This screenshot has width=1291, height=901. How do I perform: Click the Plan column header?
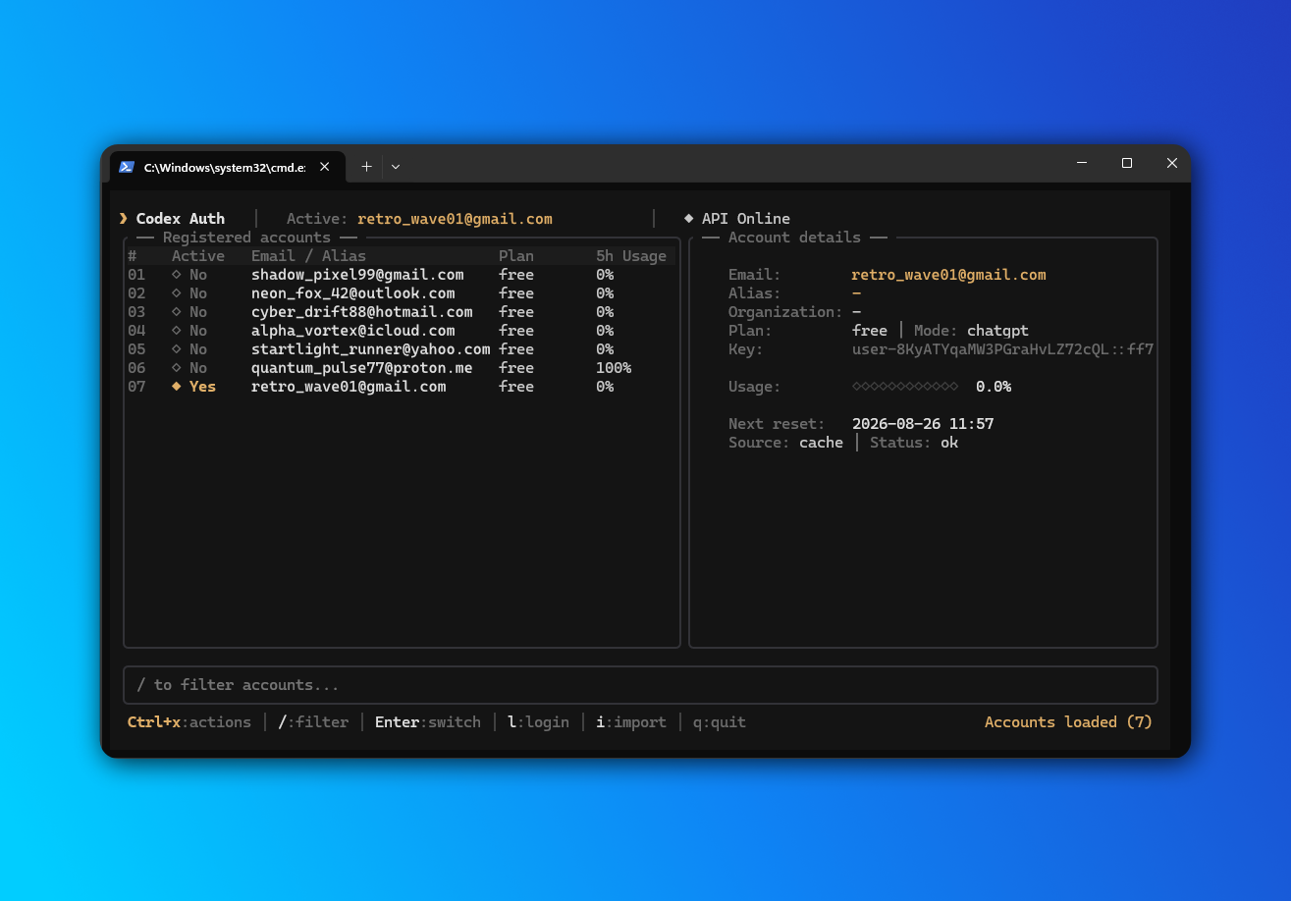(516, 256)
